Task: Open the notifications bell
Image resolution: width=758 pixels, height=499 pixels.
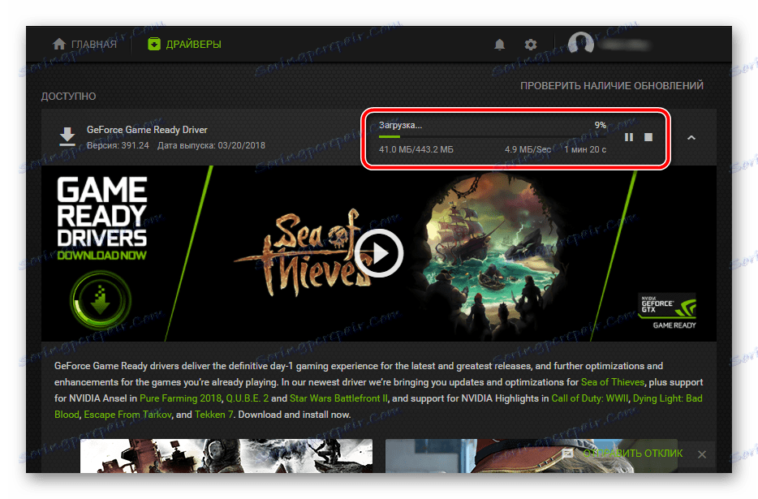Action: [499, 45]
